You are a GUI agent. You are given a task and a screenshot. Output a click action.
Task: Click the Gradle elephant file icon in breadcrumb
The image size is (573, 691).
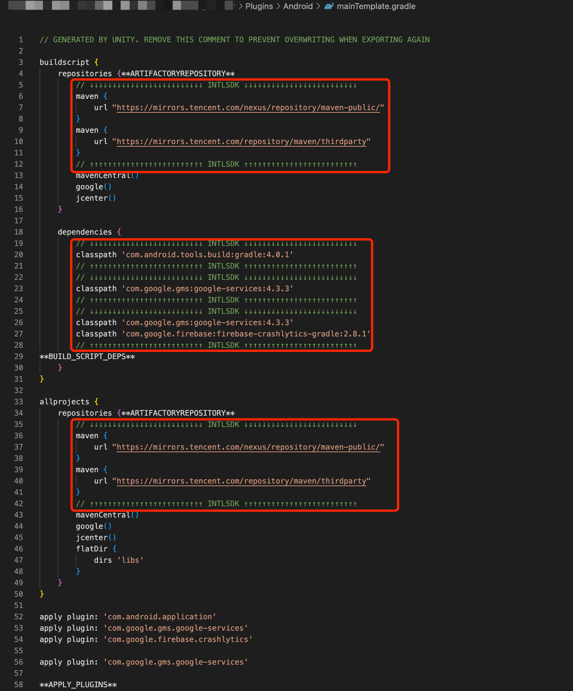click(329, 6)
